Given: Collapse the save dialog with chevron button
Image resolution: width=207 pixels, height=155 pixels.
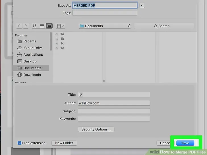Looking at the screenshot, I should [142, 5].
